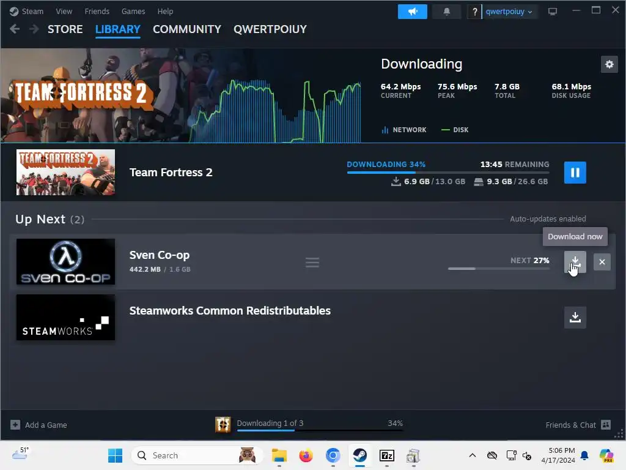Go back with the left arrow

coord(15,29)
